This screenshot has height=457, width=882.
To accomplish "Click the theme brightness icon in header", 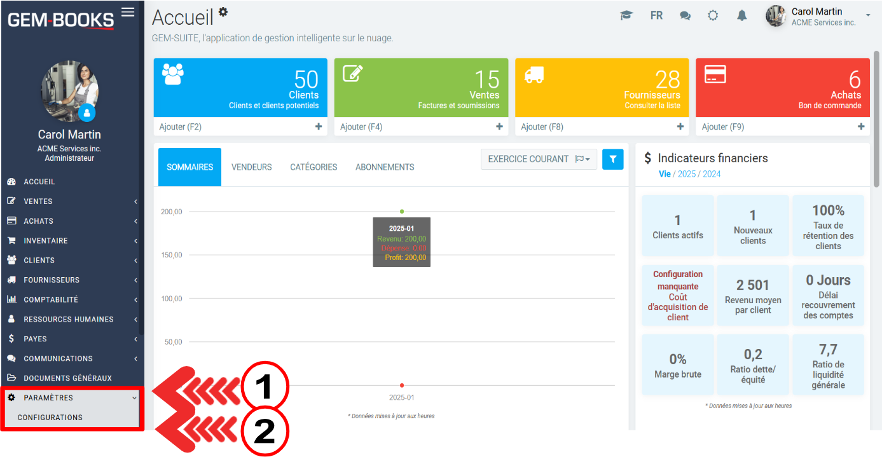I will tap(713, 16).
